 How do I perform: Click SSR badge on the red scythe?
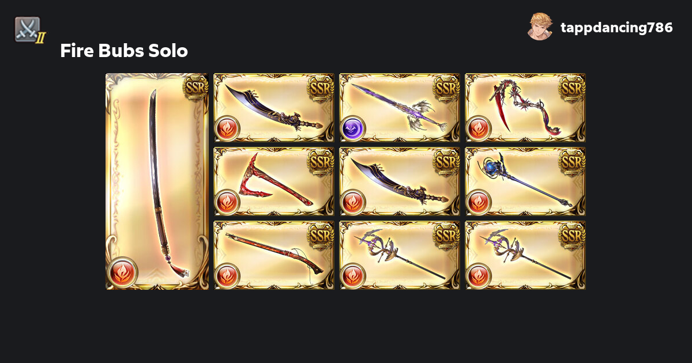click(x=572, y=88)
